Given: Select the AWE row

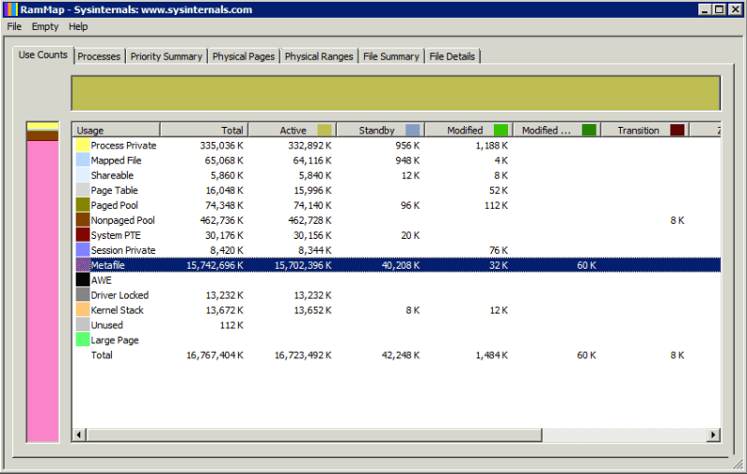Looking at the screenshot, I should tap(396, 280).
